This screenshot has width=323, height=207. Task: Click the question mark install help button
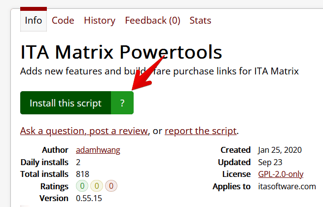tap(122, 103)
